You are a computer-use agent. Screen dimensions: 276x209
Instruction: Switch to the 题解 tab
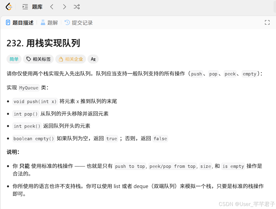(x=49, y=23)
